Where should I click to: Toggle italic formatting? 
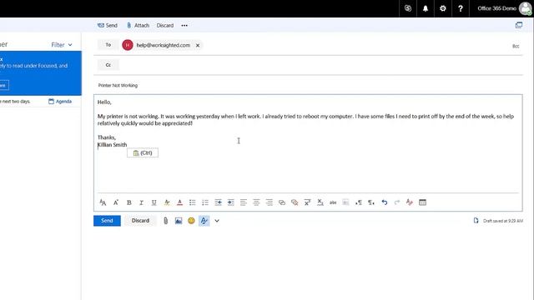[x=141, y=202]
